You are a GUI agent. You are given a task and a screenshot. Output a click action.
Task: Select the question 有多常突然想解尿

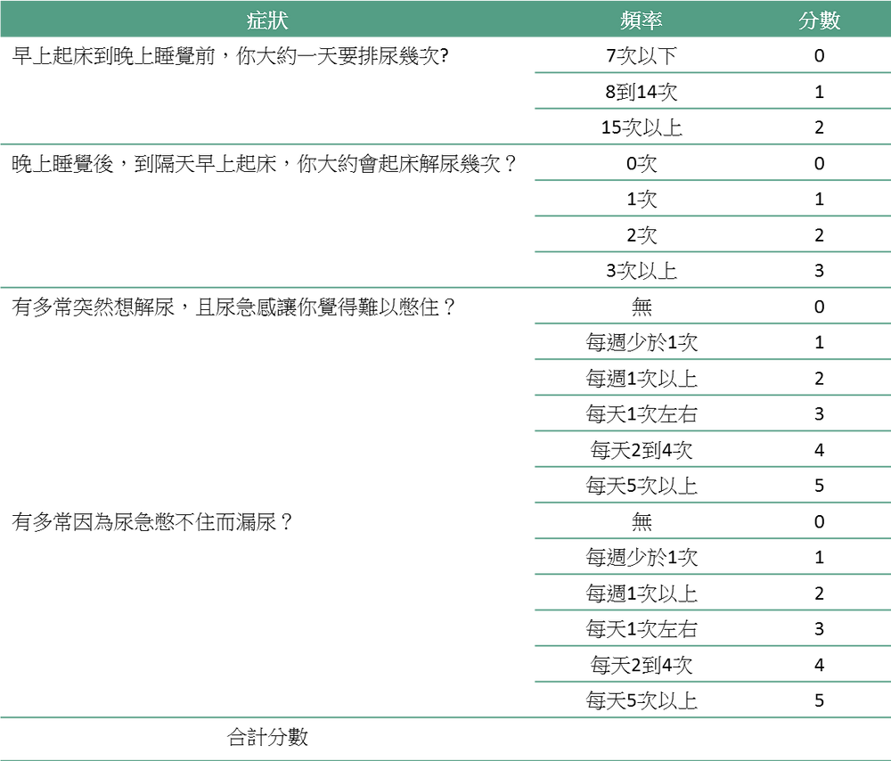tap(233, 307)
